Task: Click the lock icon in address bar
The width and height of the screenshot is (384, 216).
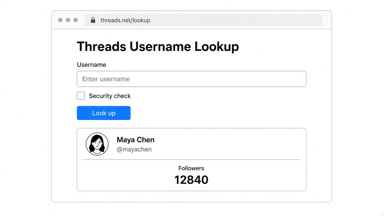Action: point(93,20)
